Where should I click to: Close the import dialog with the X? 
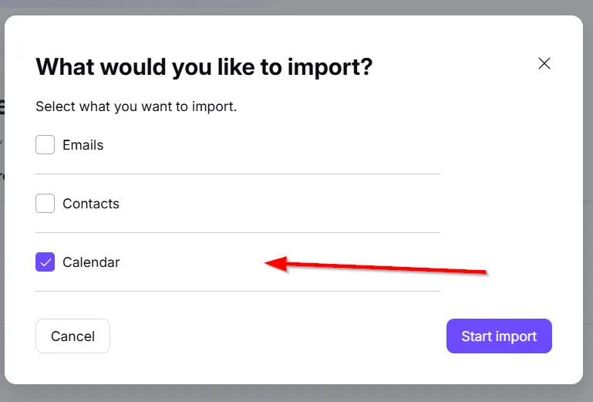(544, 64)
